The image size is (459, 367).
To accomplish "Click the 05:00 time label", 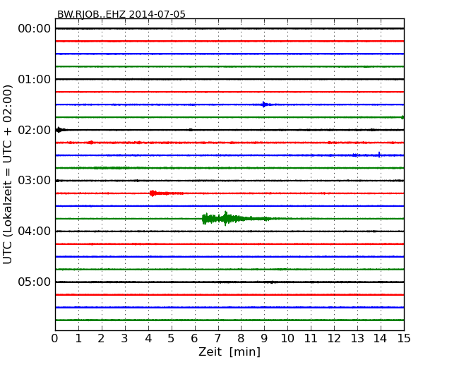I will (x=35, y=282).
